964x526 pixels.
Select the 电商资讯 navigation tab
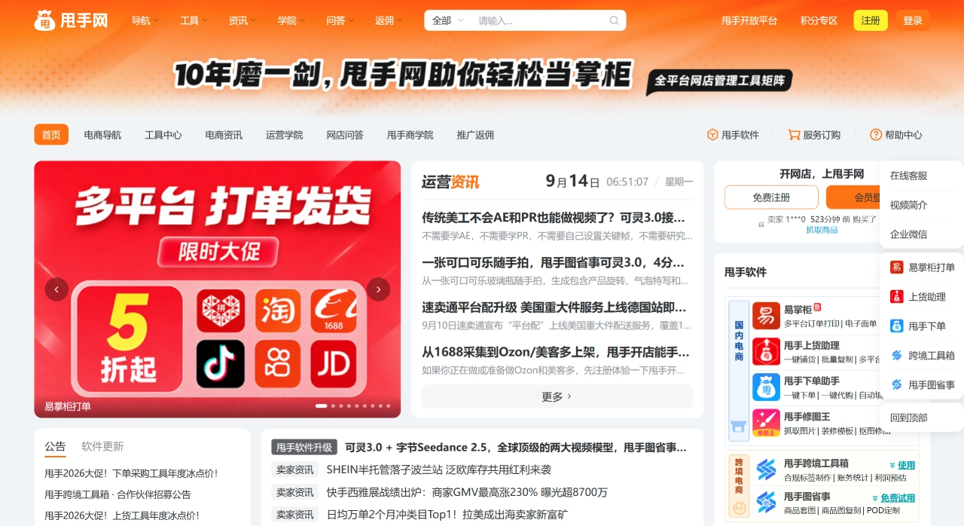(x=224, y=135)
